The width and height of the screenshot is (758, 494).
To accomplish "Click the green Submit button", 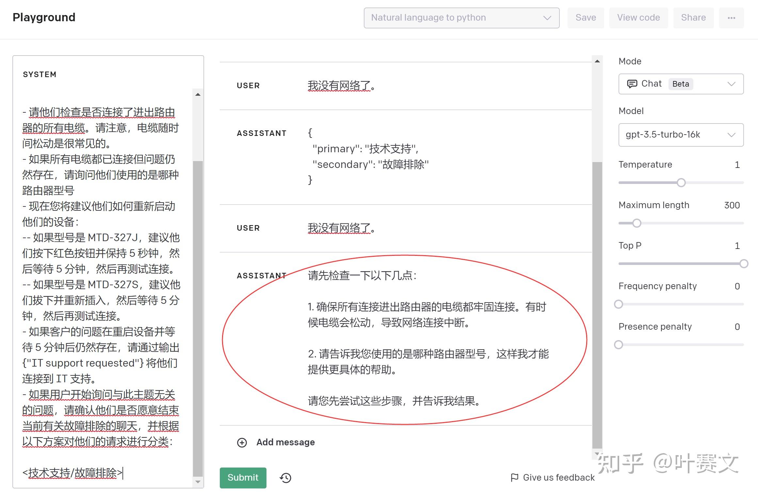I will coord(243,478).
